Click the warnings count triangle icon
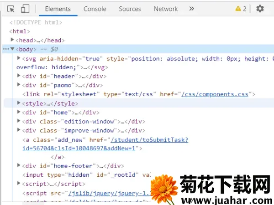 point(238,9)
